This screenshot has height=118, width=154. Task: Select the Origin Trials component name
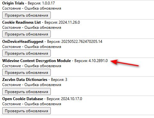tap(13, 3)
